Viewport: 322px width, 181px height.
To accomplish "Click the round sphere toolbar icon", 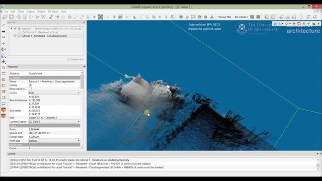I will (206, 17).
